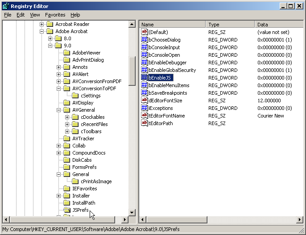Click the AdobeViewer folder icon
This screenshot has height=235, width=306.
(x=67, y=53)
